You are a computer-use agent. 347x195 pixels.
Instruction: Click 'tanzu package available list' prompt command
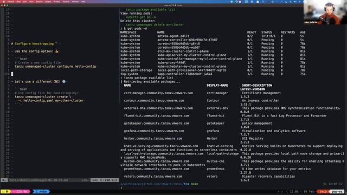pyautogui.click(x=149, y=78)
